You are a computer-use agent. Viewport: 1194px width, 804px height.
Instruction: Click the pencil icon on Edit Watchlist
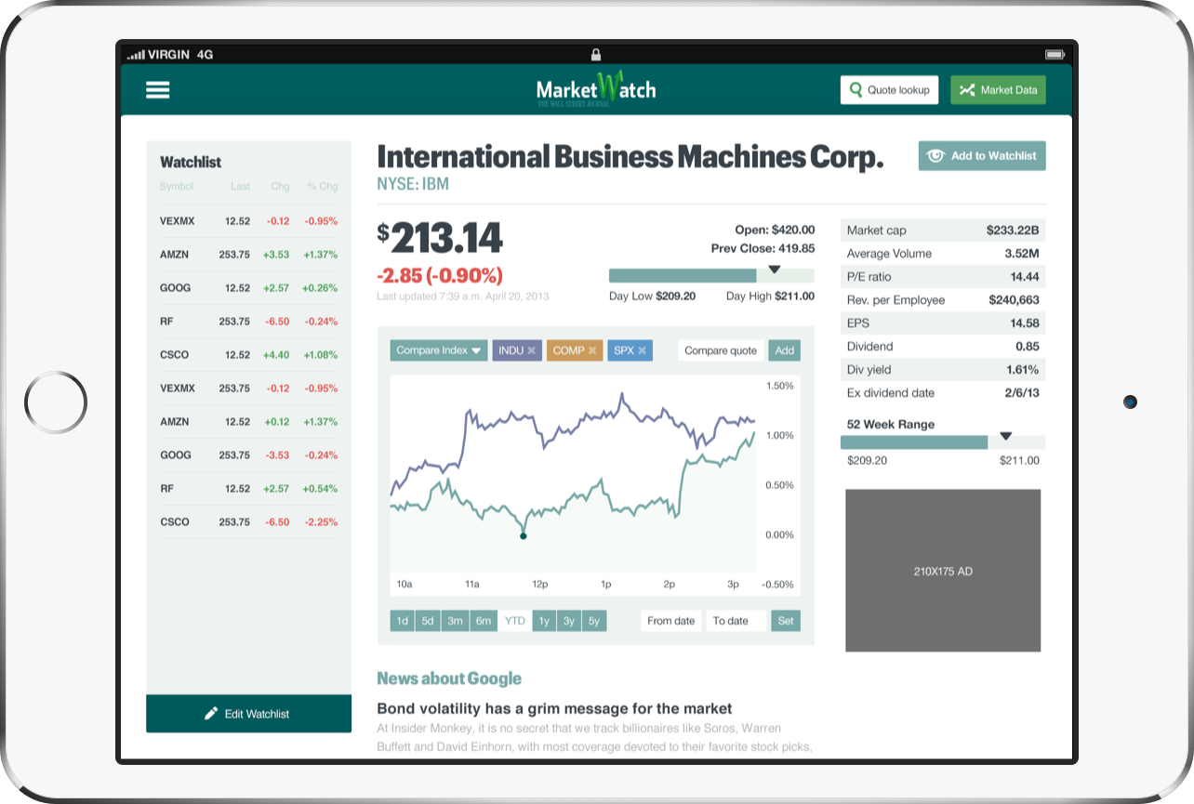(211, 714)
